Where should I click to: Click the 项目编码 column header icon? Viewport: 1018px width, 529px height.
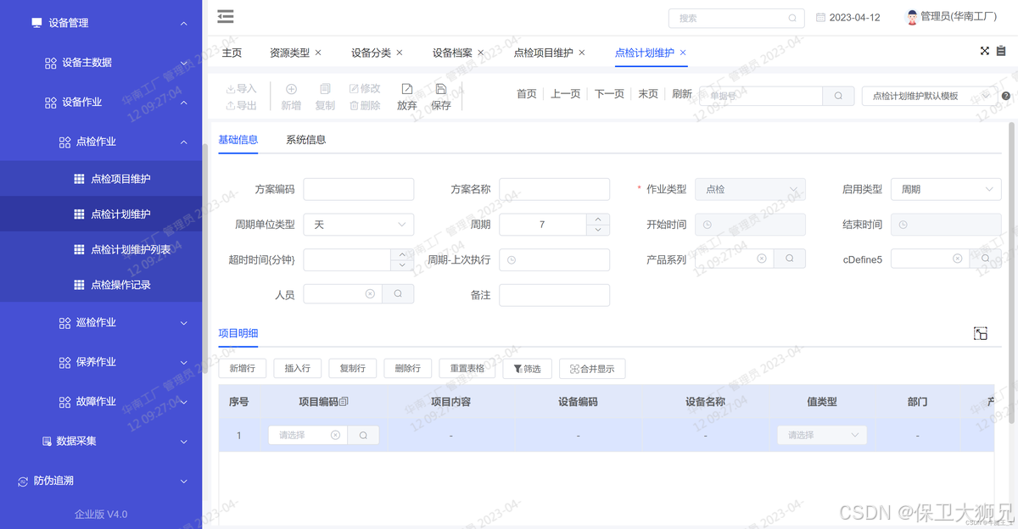[x=344, y=401]
